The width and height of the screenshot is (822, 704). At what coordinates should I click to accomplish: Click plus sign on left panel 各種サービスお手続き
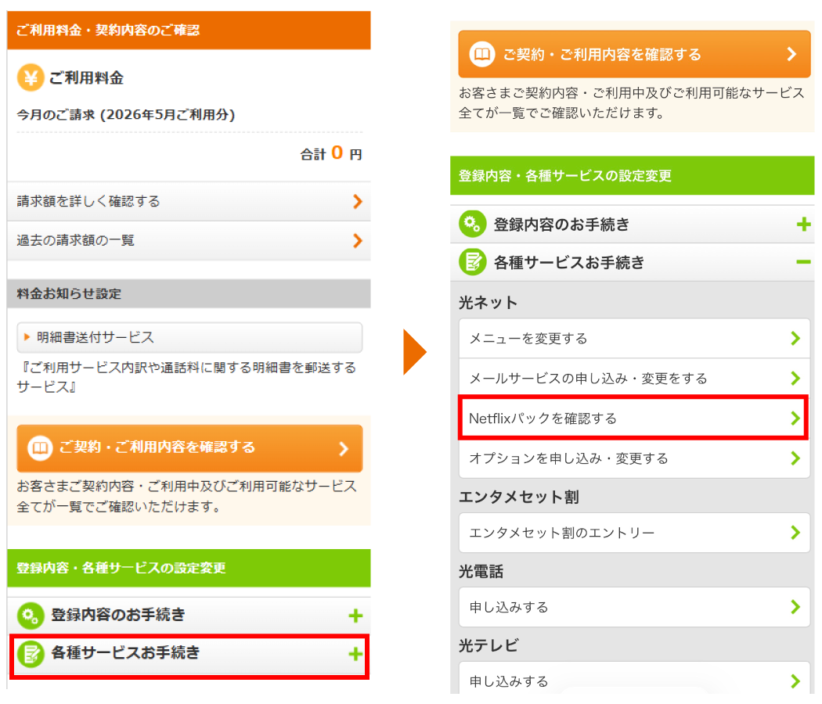[355, 654]
